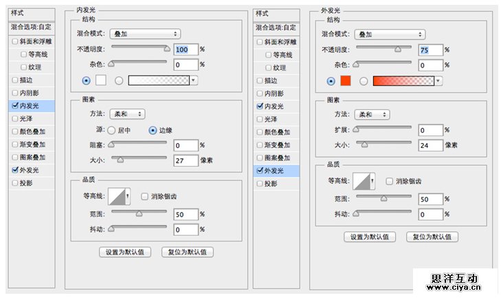Click the white-to-transparent gradient preview bar
This screenshot has height=298, width=501.
tap(159, 80)
